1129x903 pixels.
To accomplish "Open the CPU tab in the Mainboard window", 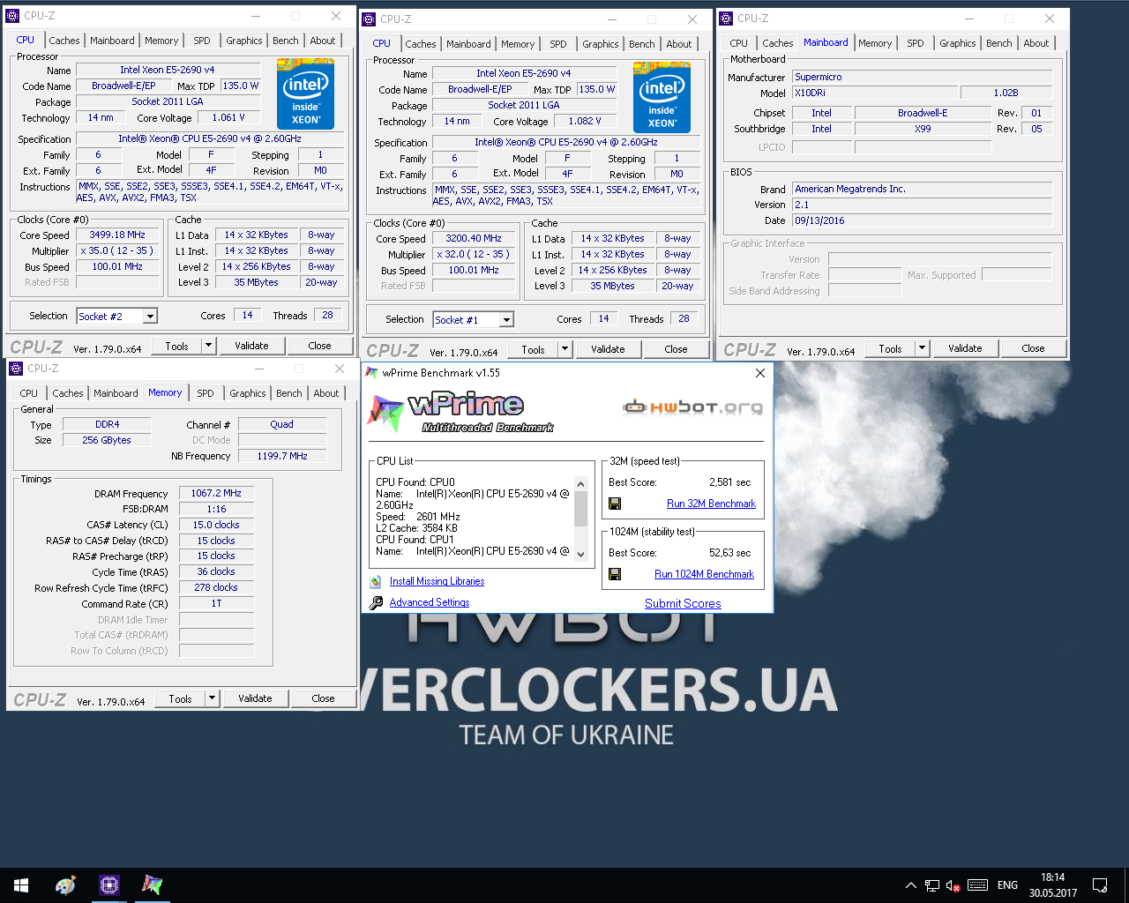I will (739, 43).
